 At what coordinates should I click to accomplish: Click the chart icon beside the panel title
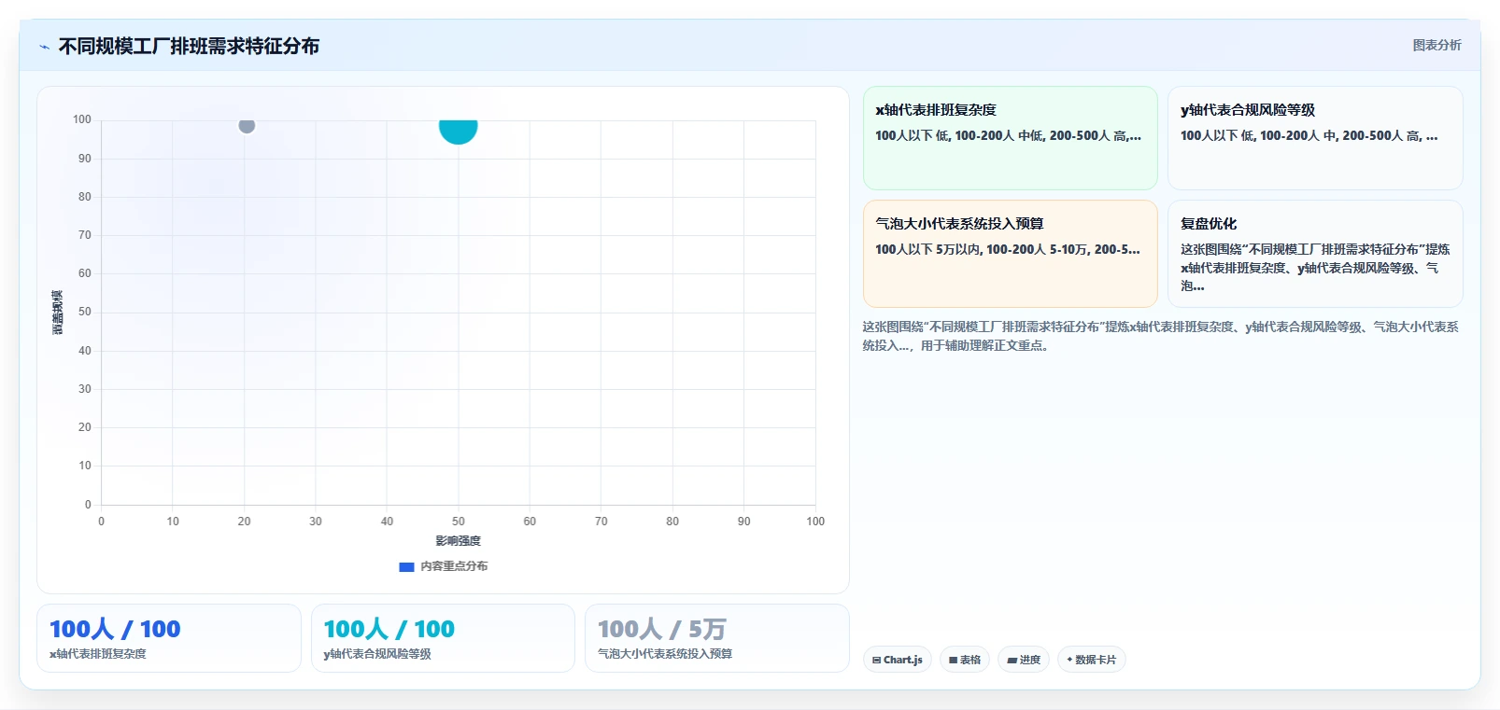(x=44, y=47)
